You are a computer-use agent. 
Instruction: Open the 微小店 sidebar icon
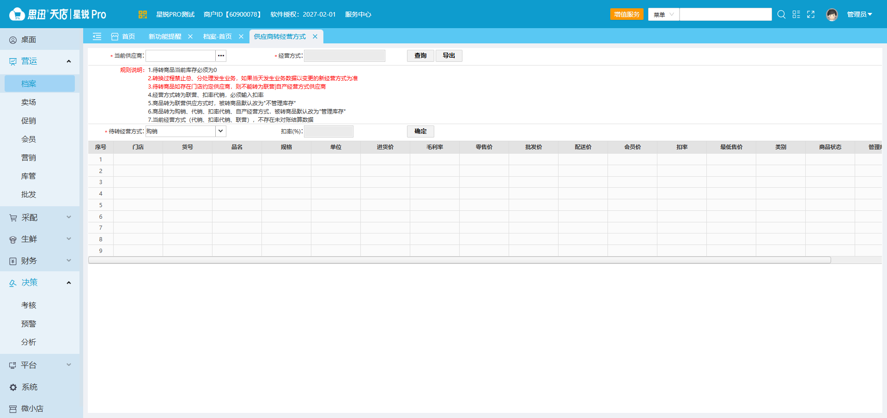13,409
